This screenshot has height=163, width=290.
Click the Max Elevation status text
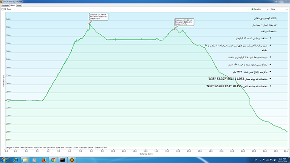pos(31,148)
